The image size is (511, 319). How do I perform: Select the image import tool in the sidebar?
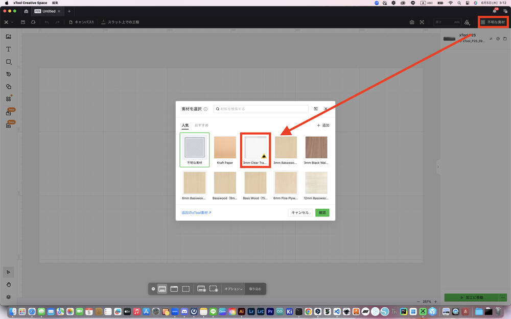[9, 37]
